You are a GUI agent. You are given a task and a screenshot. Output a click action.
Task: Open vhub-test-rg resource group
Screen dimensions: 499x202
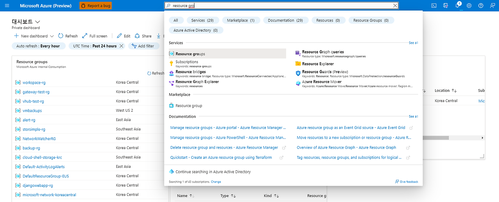[x=33, y=101]
